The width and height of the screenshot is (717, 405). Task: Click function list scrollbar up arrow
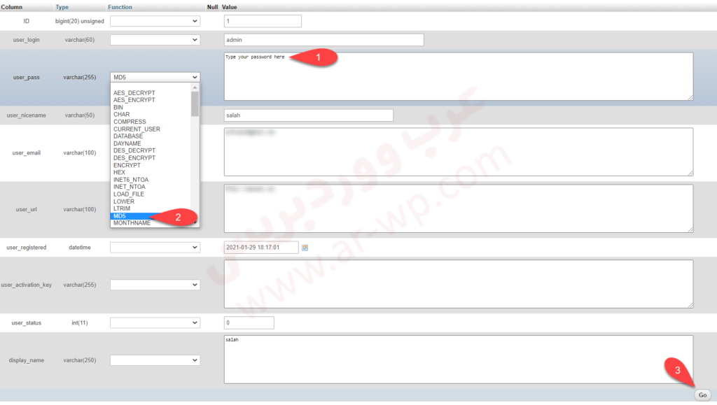pyautogui.click(x=195, y=87)
